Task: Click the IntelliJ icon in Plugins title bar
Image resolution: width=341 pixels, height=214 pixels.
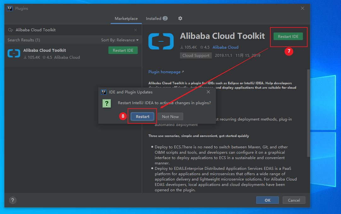Action: 10,9
